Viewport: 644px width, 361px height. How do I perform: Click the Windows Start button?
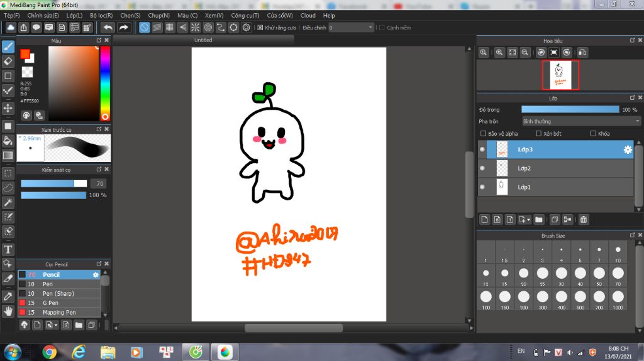(x=13, y=352)
